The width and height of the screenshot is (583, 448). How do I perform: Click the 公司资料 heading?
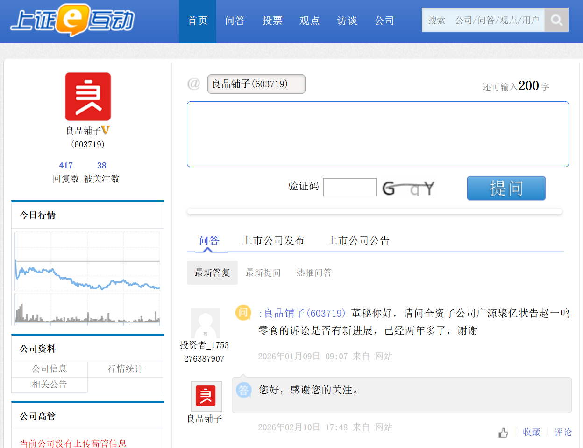click(x=37, y=349)
